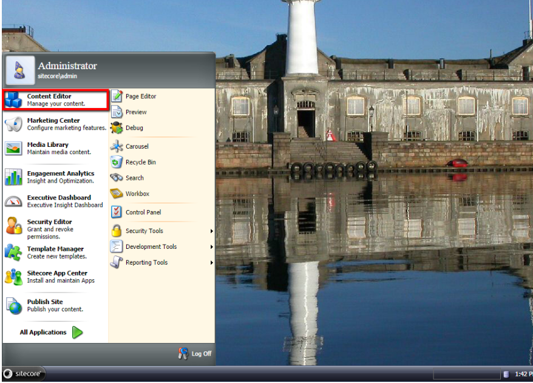
Task: Click the Security Tools label
Action: coord(144,231)
